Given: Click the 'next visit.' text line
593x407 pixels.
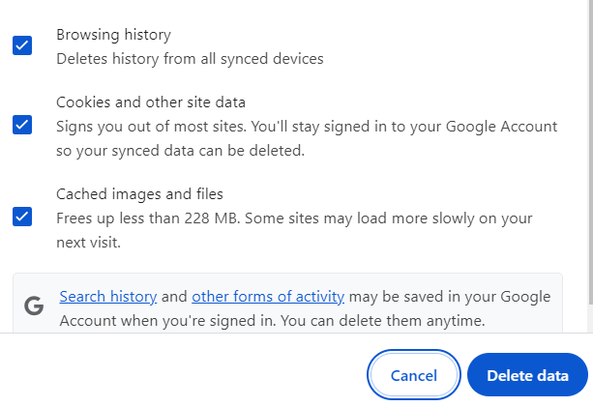Looking at the screenshot, I should point(88,243).
